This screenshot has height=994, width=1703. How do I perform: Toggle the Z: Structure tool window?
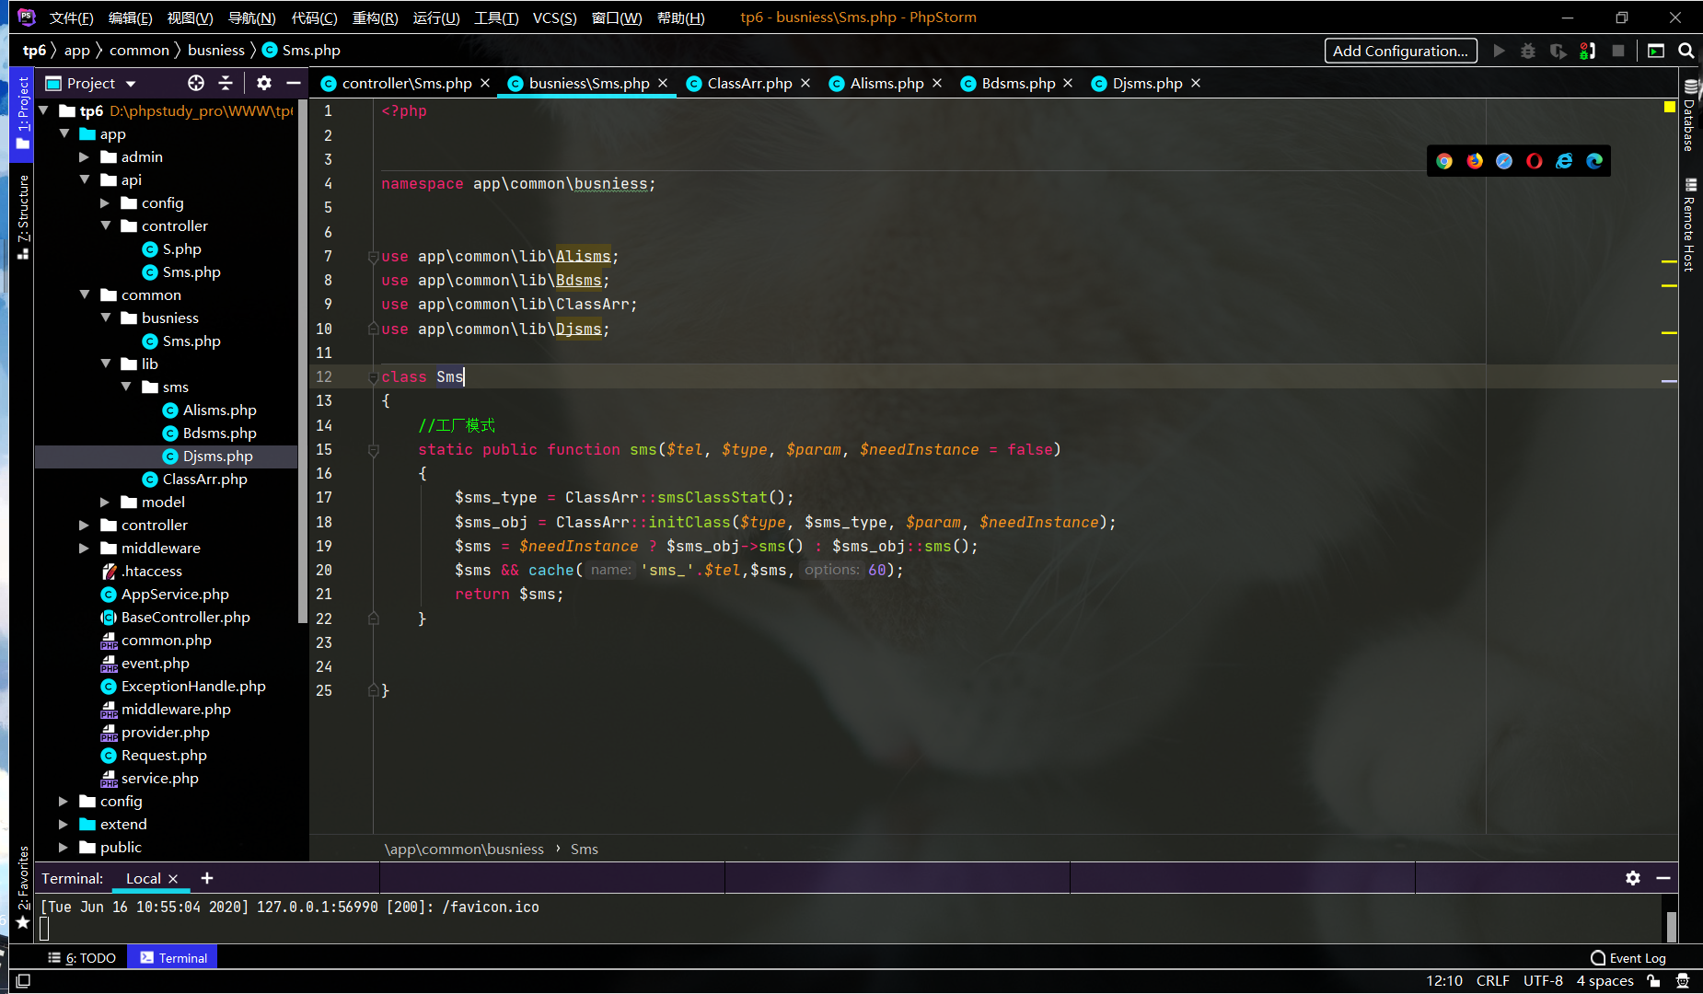coord(23,216)
